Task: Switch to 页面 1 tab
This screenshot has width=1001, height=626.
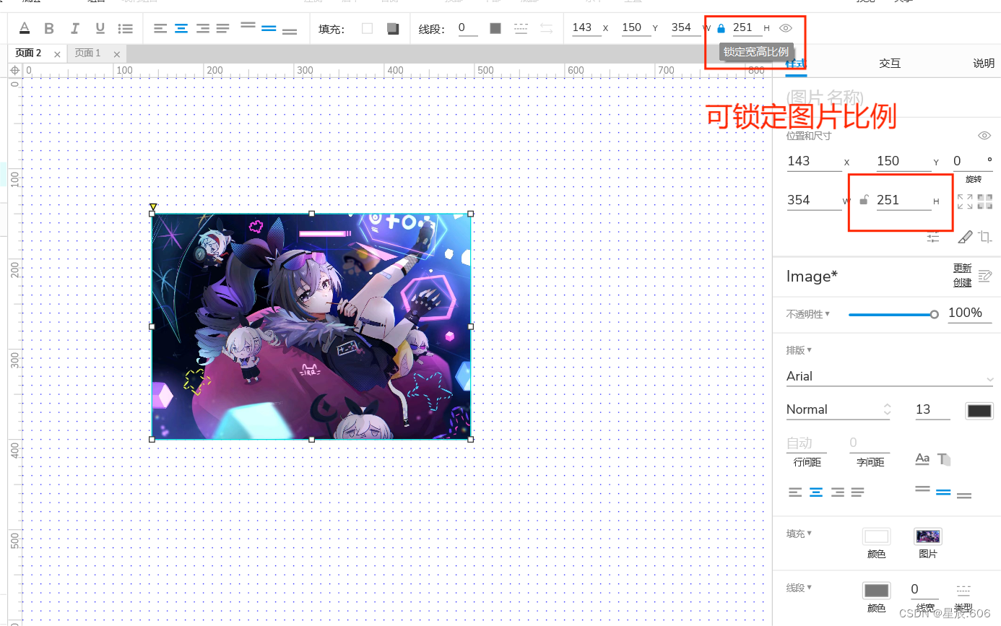Action: pyautogui.click(x=88, y=53)
